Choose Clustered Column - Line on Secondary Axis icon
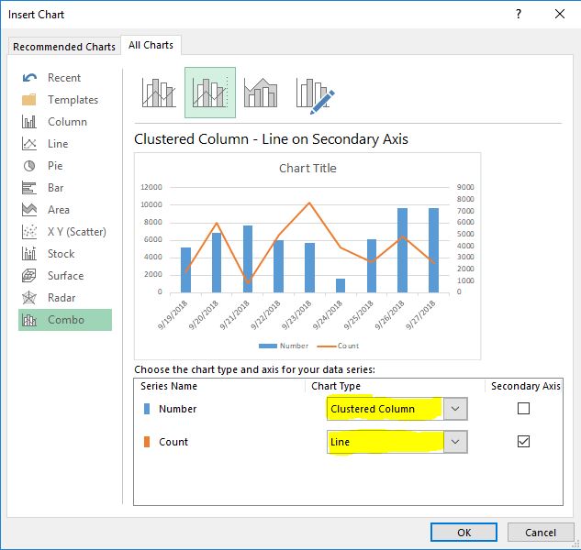581x550 pixels. tap(210, 93)
